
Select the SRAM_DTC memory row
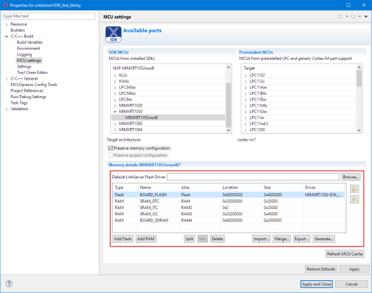pos(229,201)
